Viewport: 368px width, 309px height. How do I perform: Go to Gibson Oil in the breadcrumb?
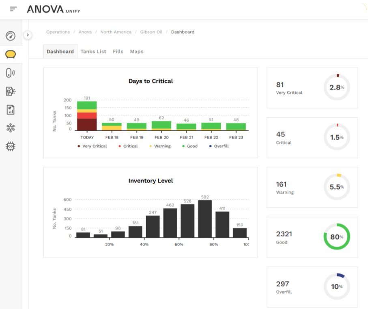pyautogui.click(x=151, y=32)
